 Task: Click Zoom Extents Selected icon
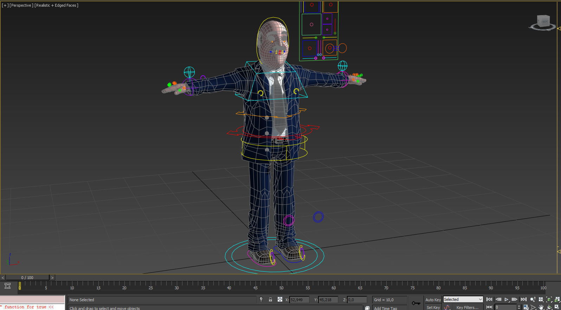(x=549, y=299)
